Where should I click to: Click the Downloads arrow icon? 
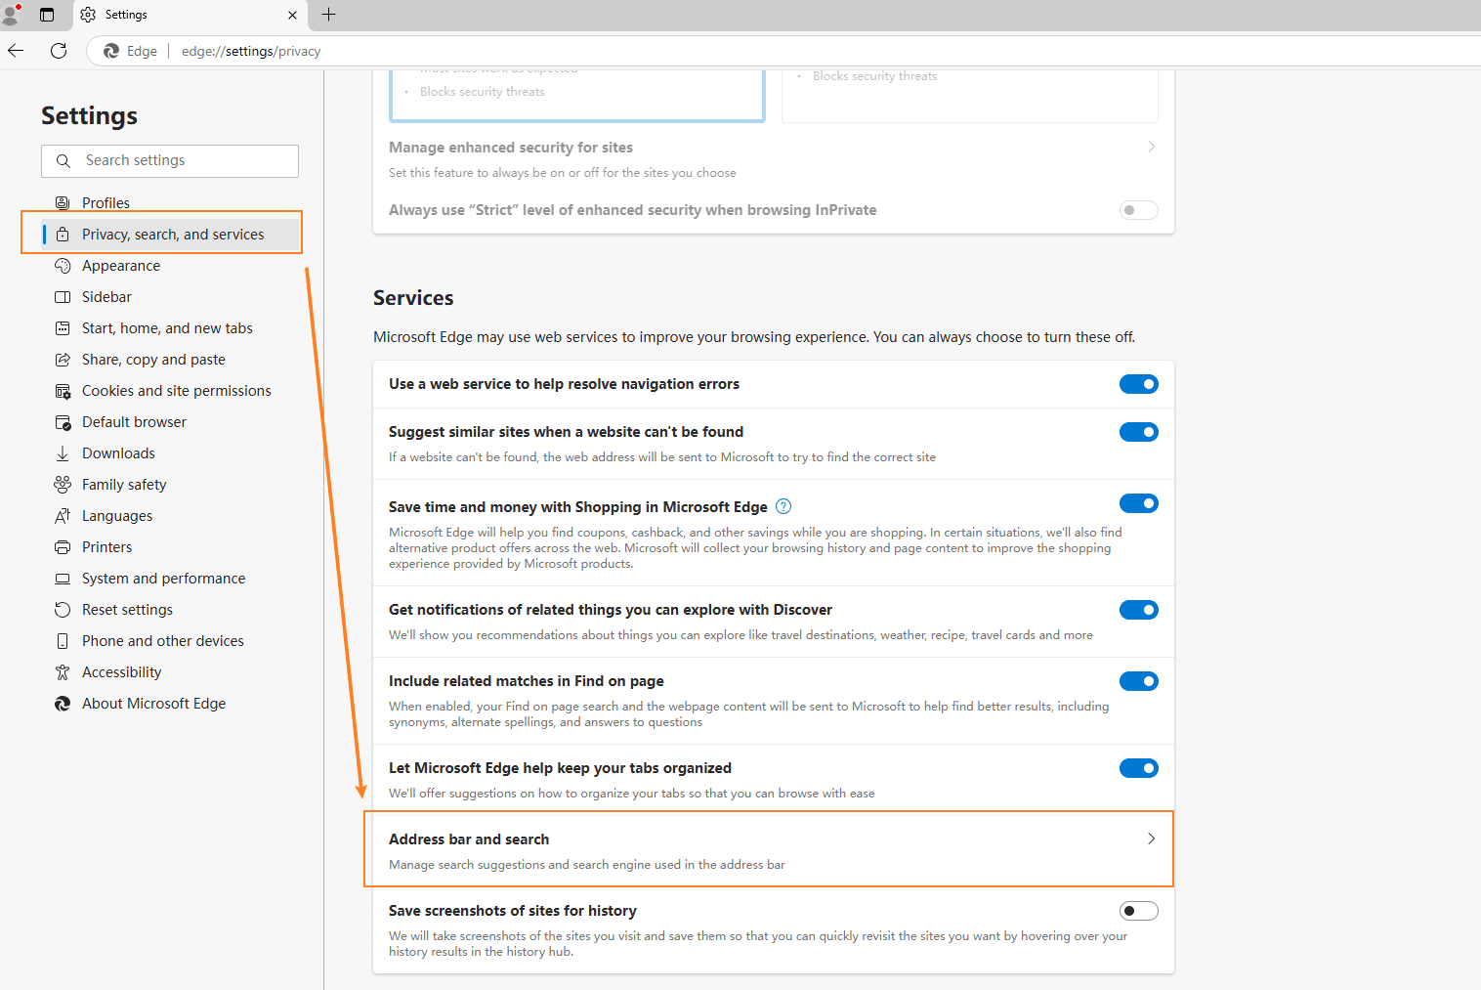click(63, 453)
